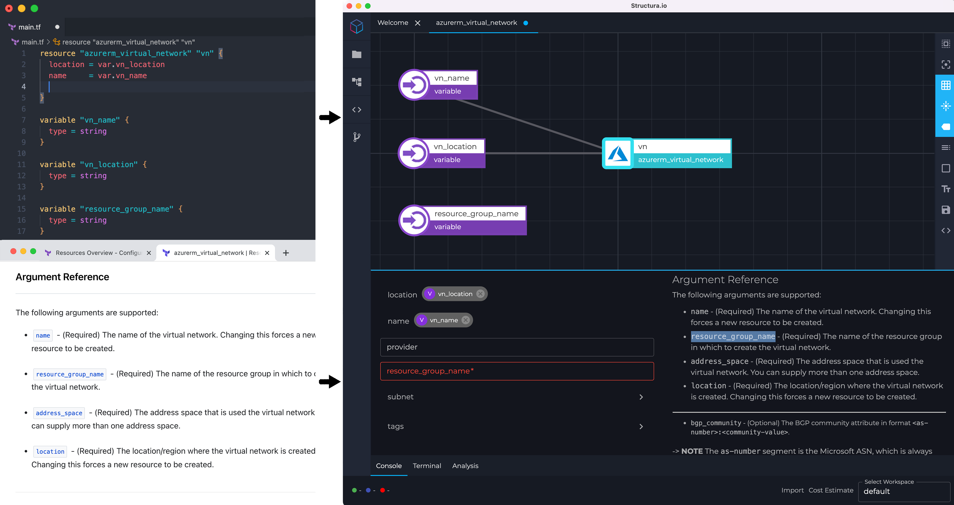The width and height of the screenshot is (954, 505).
Task: Expand the tags section
Action: 641,426
